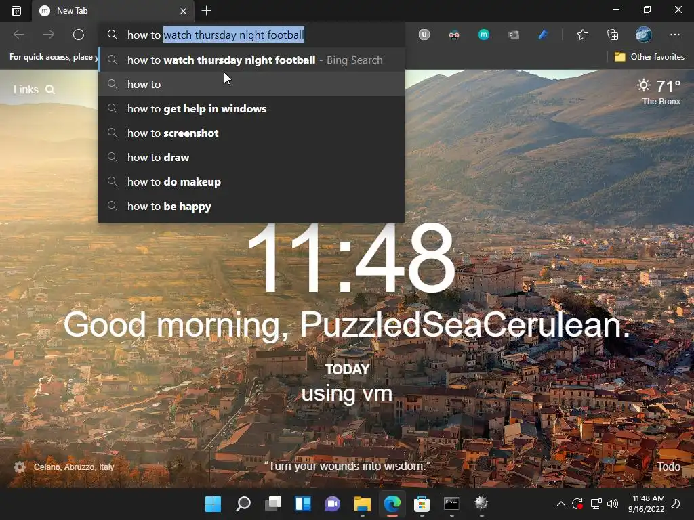Screen dimensions: 694x520
Task: Open the Favorites star icon
Action: coord(583,35)
